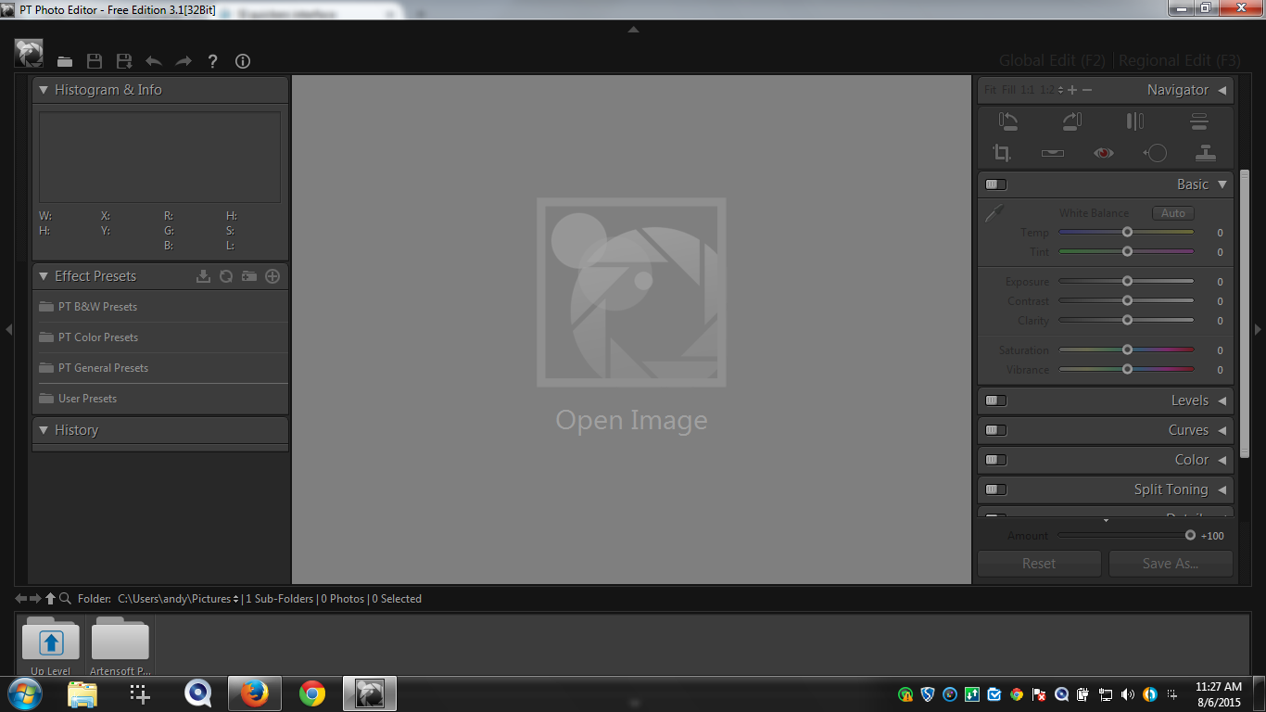
Task: Click the Exposure slider handle
Action: pyautogui.click(x=1127, y=281)
